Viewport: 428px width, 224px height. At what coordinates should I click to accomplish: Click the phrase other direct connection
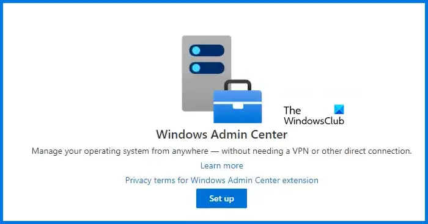(366, 151)
